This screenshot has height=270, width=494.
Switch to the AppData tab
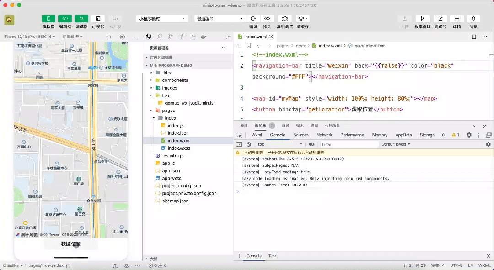[403, 135]
